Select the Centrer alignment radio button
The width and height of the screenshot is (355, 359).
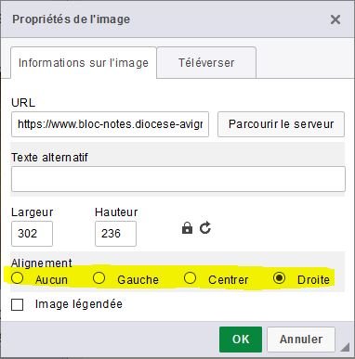coord(190,278)
